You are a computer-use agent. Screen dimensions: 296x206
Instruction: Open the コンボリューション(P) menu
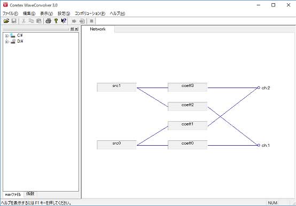90,13
